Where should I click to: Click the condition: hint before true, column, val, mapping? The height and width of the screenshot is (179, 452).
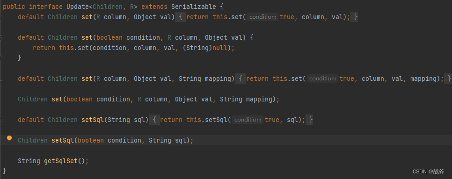(322, 79)
